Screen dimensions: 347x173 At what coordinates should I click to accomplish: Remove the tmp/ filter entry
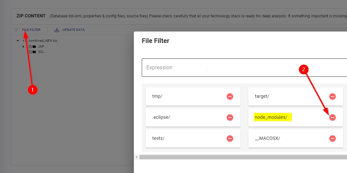230,97
